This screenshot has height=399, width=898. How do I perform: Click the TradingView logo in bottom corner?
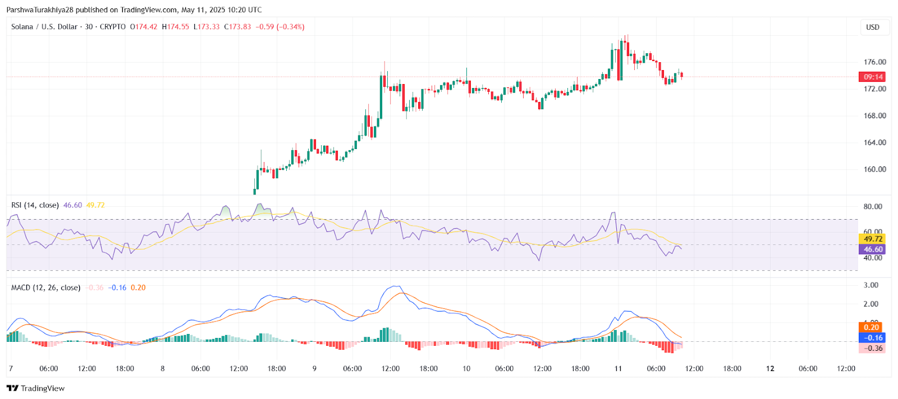(35, 388)
